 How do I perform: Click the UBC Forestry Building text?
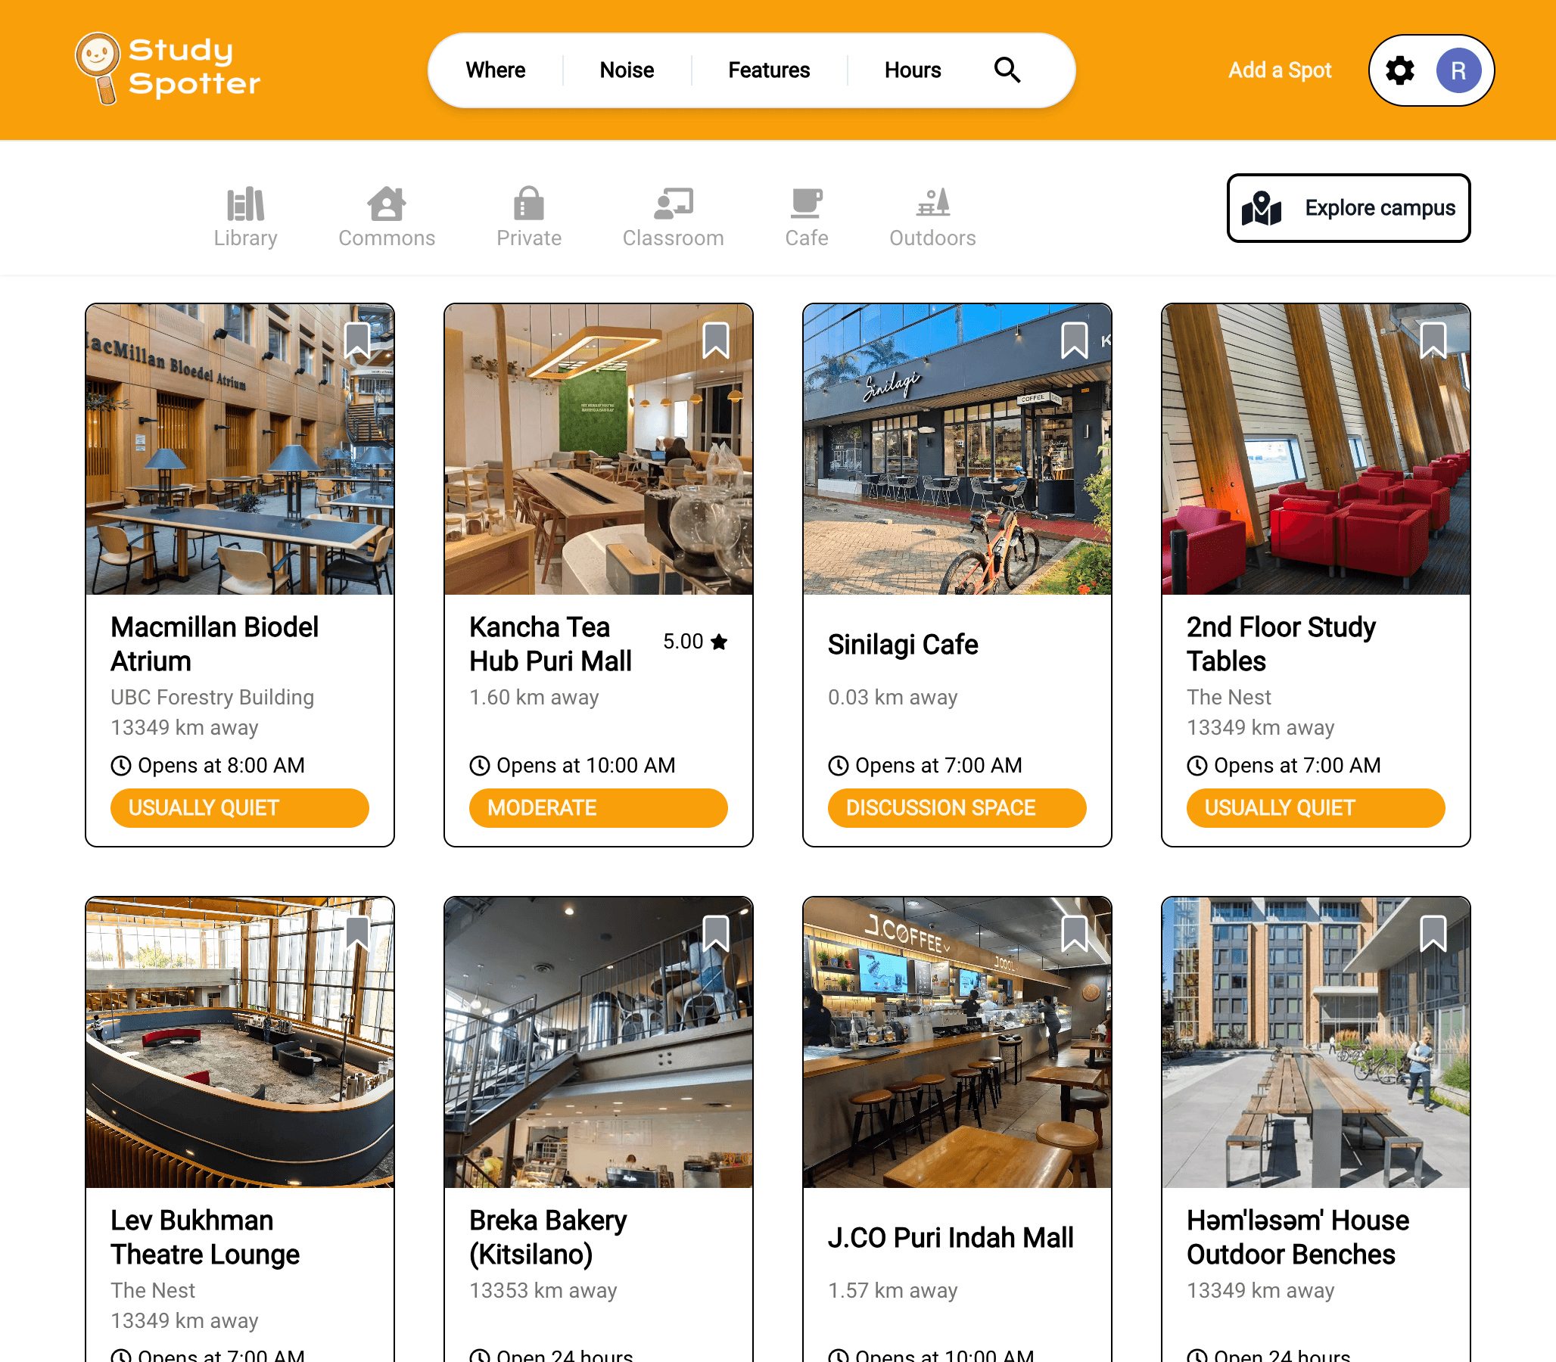212,697
